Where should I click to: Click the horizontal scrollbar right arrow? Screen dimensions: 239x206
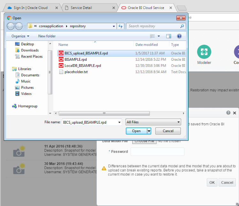click(183, 113)
